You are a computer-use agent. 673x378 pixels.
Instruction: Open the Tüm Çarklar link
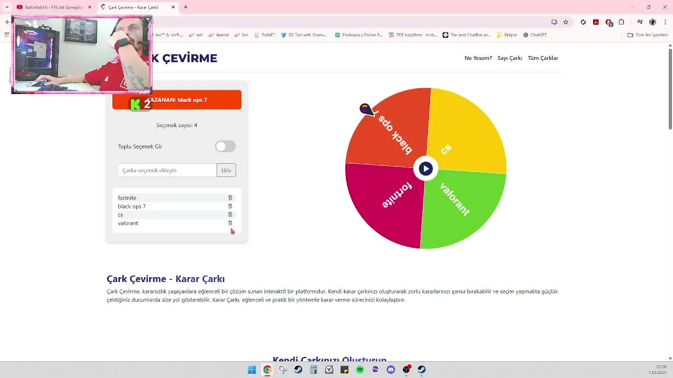pos(543,58)
